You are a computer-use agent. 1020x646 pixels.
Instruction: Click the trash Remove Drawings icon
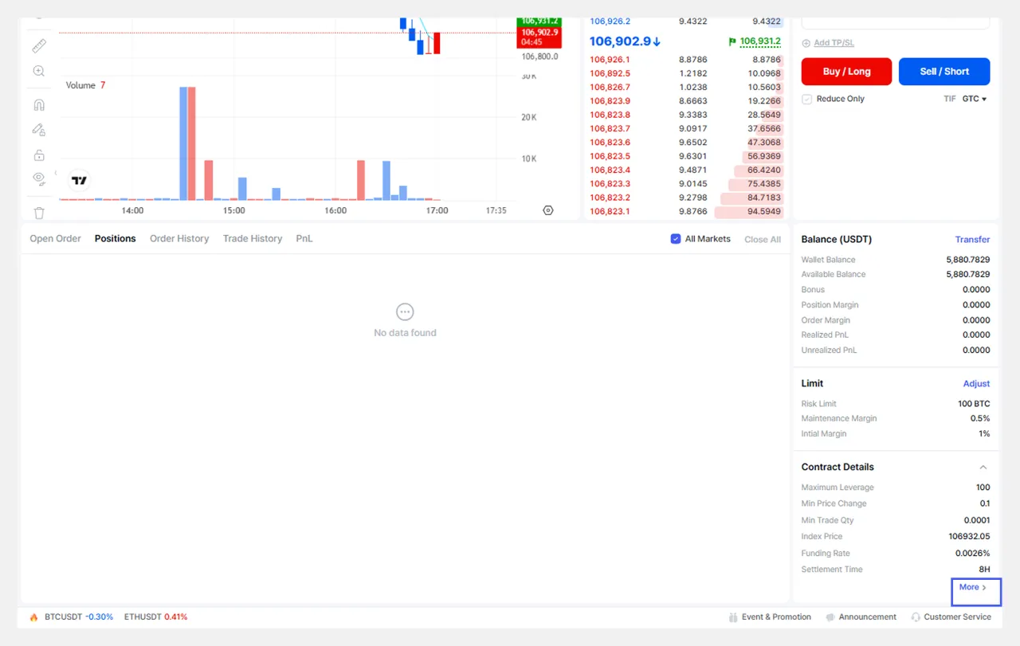[39, 213]
